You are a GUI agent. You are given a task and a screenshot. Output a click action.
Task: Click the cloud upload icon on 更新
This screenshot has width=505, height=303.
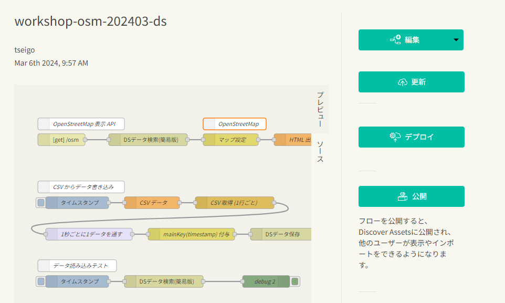pyautogui.click(x=403, y=82)
